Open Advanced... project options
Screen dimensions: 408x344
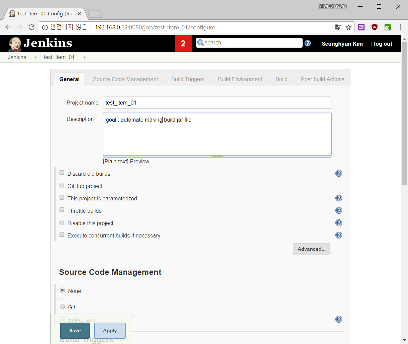[x=312, y=249]
